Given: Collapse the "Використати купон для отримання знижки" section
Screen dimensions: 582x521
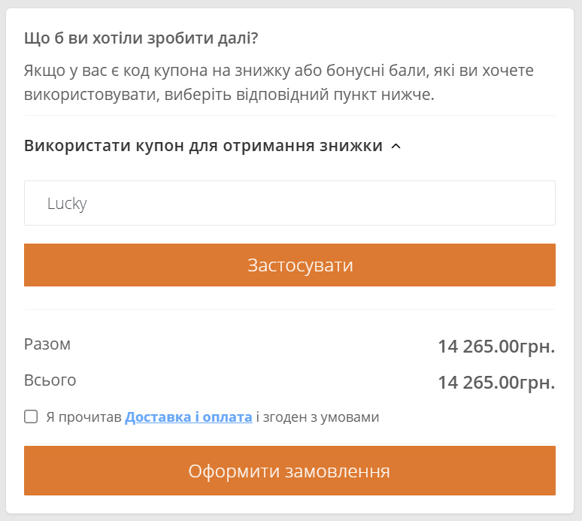Looking at the screenshot, I should pyautogui.click(x=203, y=146).
